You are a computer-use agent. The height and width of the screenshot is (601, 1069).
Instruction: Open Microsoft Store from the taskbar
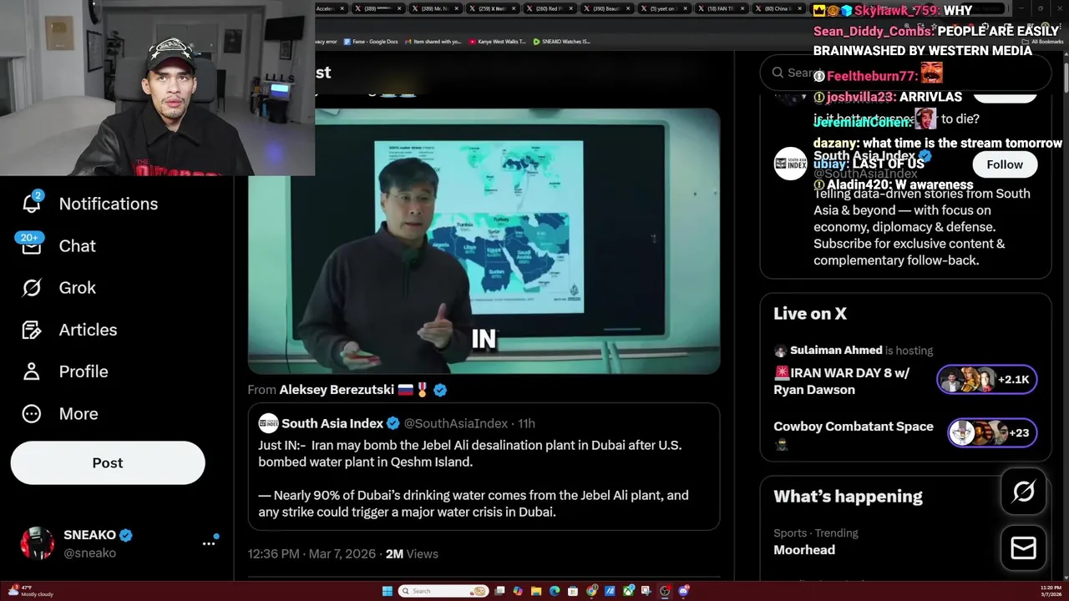[573, 591]
